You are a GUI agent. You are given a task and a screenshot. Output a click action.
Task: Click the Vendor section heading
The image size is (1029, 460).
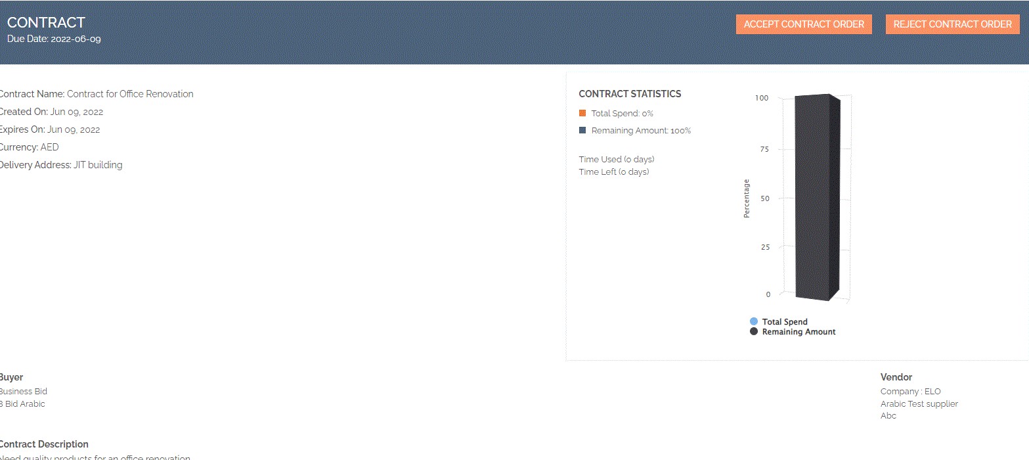[x=896, y=377]
